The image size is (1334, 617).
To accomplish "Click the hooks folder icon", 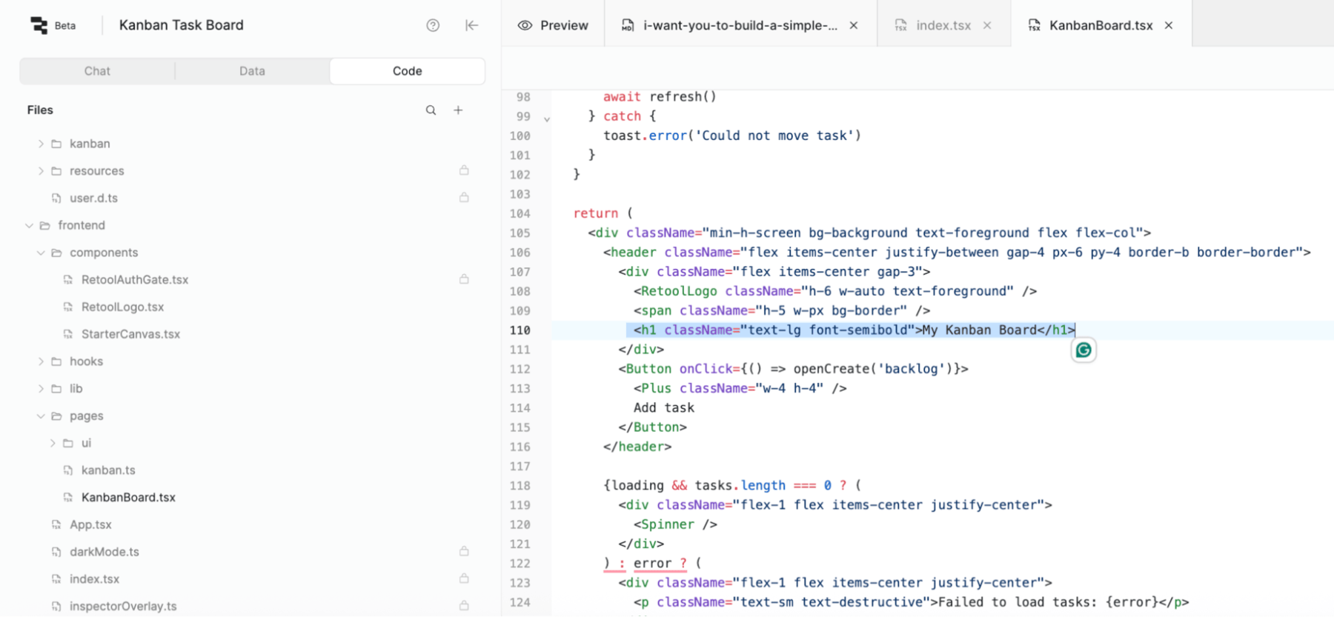I will click(56, 361).
